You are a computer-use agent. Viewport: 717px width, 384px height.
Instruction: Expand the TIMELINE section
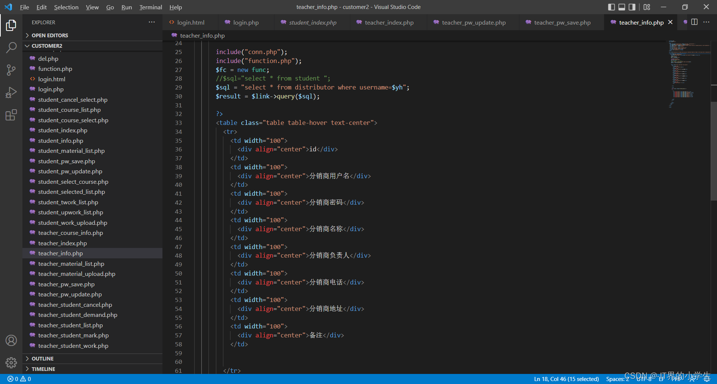92,369
